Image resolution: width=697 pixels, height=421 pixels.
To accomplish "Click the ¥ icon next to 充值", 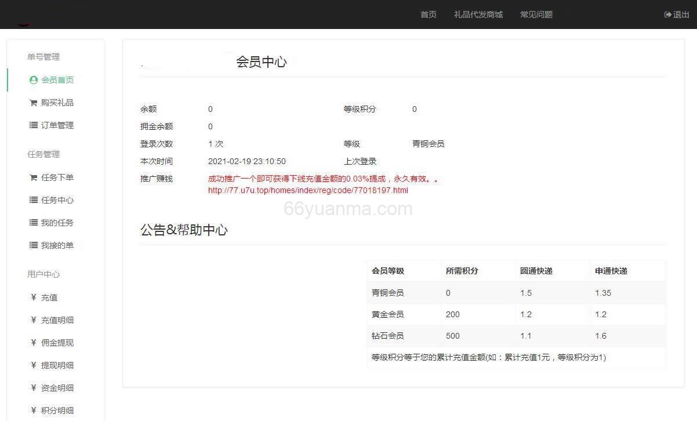I will (x=33, y=297).
